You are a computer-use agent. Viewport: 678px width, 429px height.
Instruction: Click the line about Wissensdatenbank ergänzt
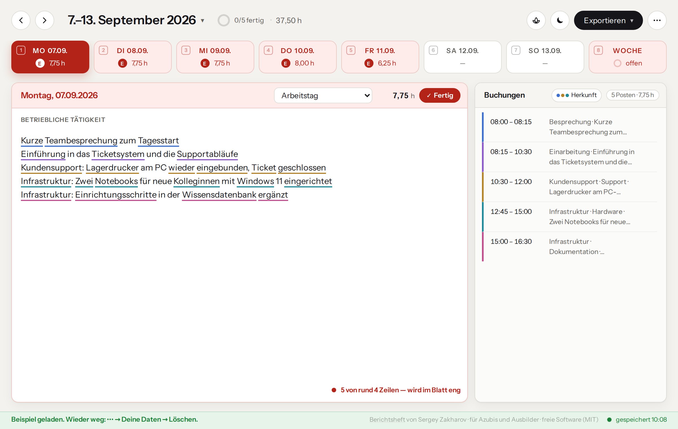pyautogui.click(x=155, y=195)
